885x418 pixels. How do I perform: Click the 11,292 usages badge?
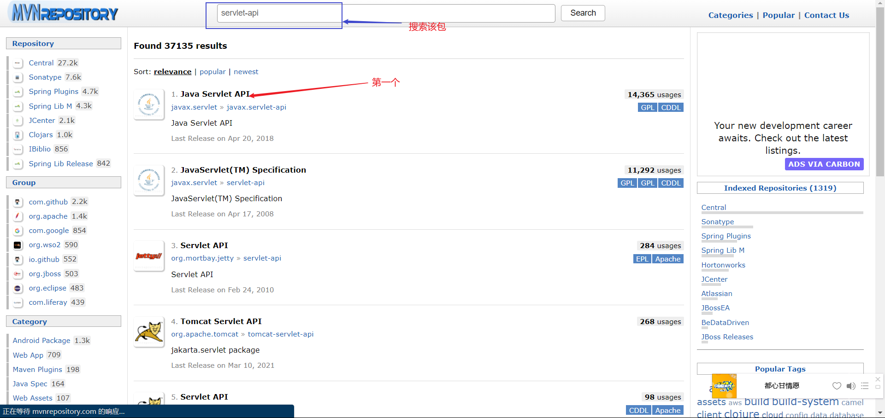click(x=654, y=170)
